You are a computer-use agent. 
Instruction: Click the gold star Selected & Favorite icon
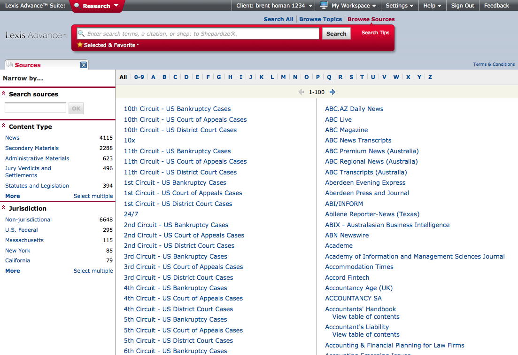point(80,45)
